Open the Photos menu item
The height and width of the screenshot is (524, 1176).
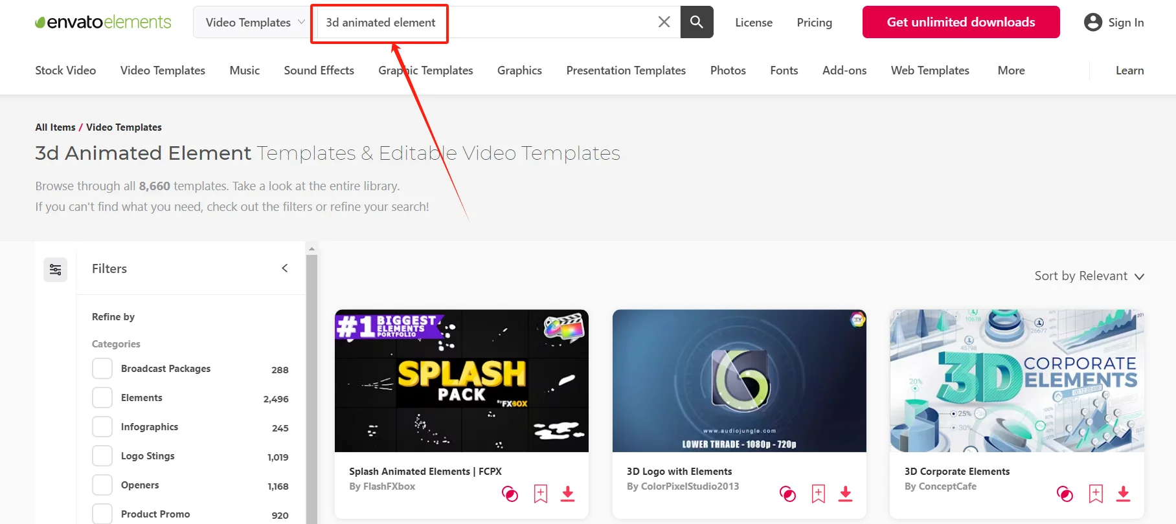tap(728, 71)
